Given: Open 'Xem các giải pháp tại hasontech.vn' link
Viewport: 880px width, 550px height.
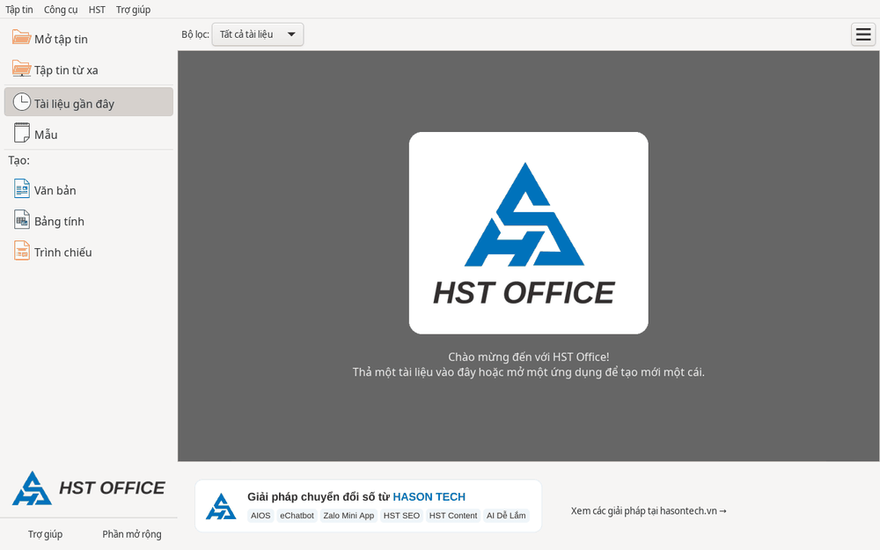Looking at the screenshot, I should coord(649,510).
